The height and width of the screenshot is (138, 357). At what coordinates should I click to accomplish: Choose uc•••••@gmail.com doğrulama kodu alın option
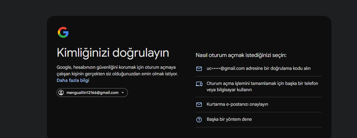259,69
